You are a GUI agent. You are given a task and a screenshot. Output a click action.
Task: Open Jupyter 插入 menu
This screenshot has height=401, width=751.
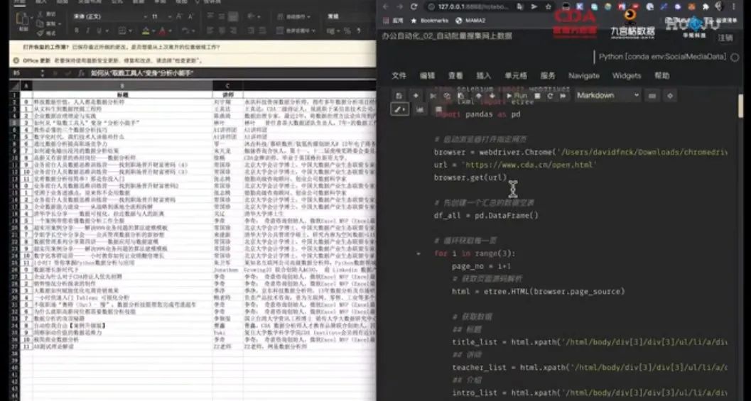tap(484, 76)
